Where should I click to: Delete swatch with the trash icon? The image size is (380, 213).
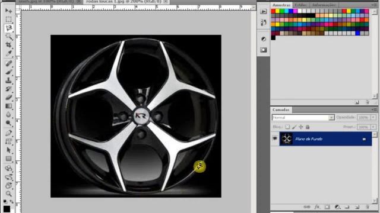(368, 102)
